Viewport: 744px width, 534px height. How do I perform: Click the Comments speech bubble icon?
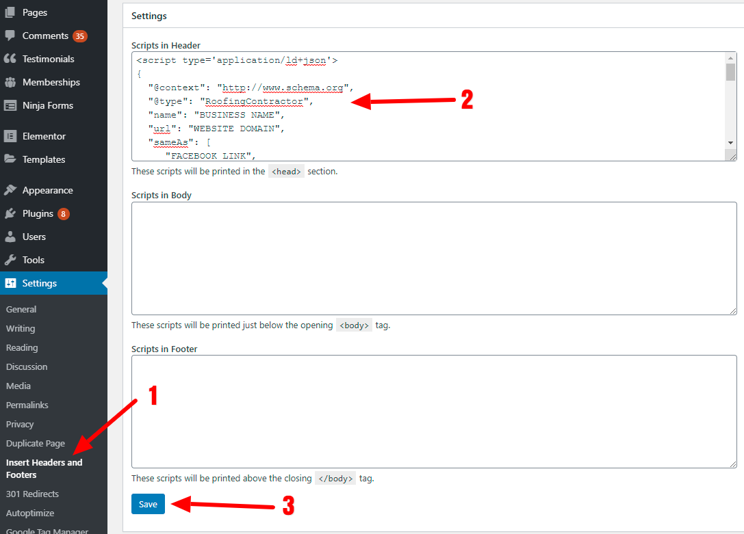tap(10, 36)
